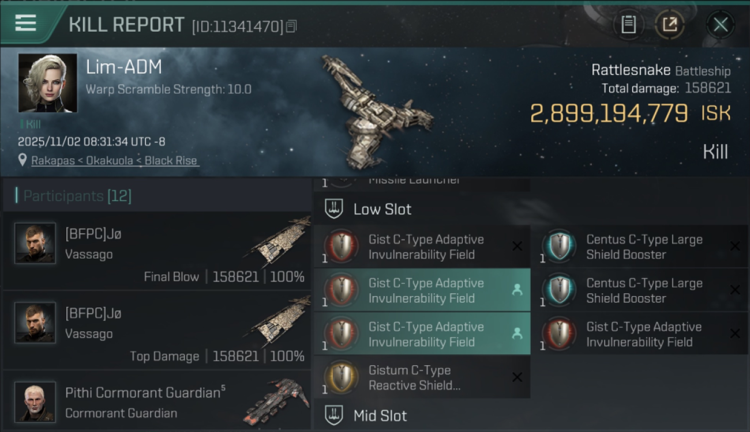Click Pithi Cormorant Guardian portrait
750x432 pixels.
pos(35,401)
